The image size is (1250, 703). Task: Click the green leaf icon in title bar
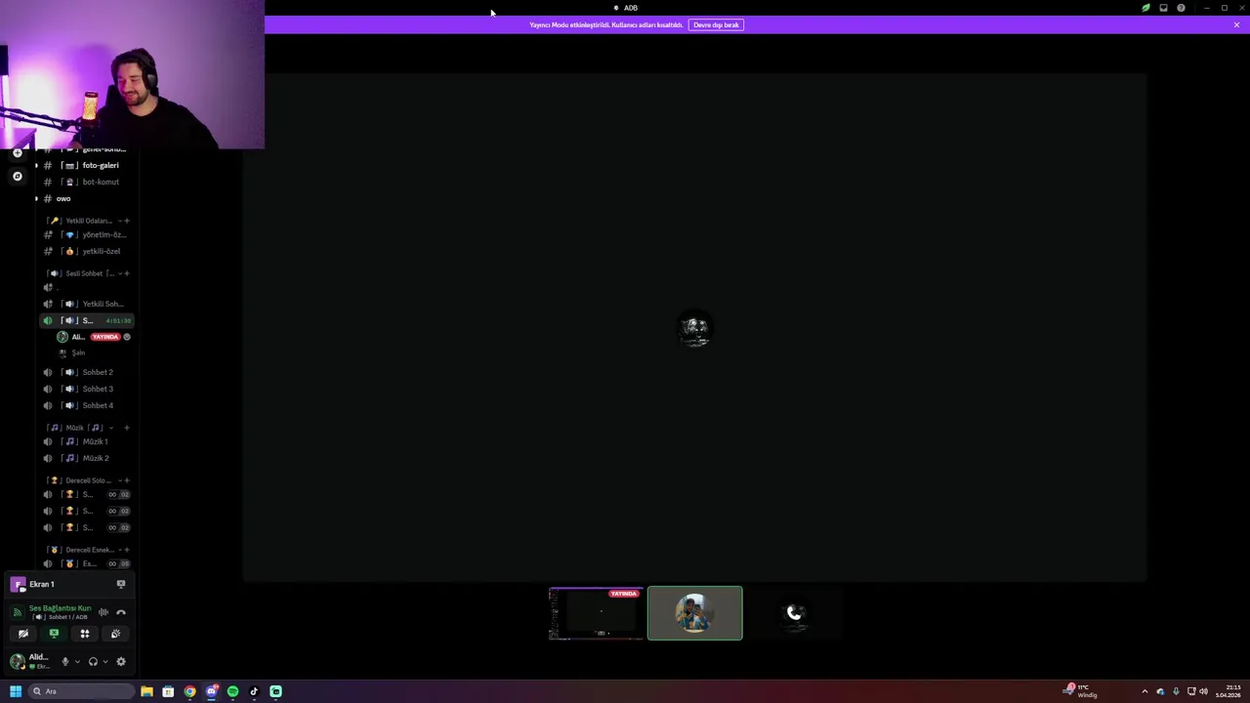tap(1146, 8)
